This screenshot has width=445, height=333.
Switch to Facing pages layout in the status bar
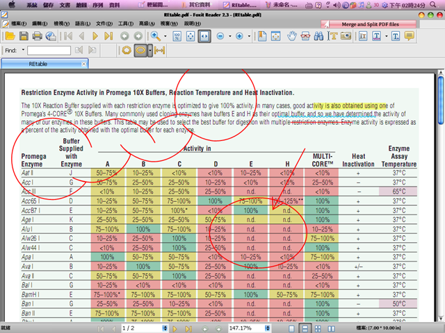coord(331,328)
